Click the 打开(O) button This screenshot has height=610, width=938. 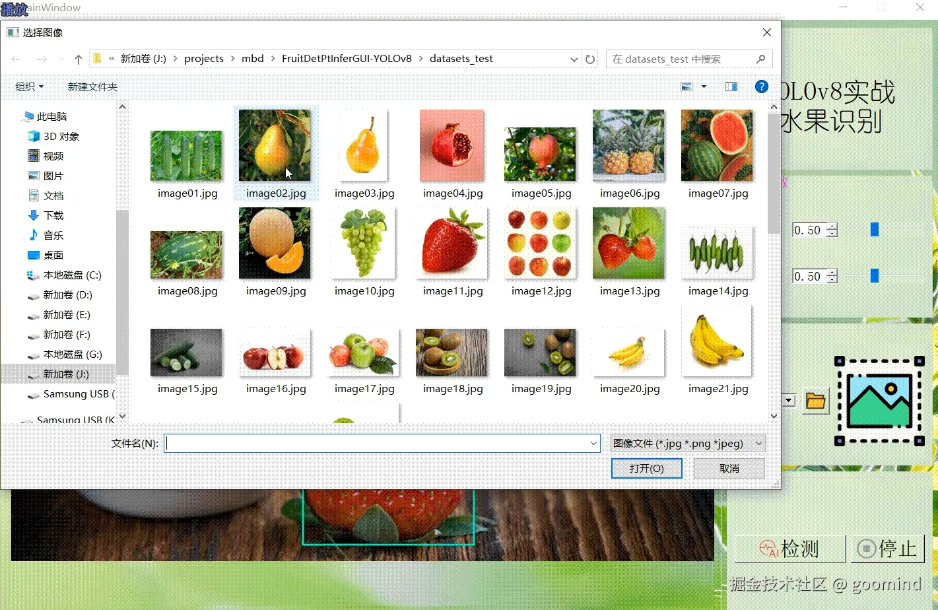[x=646, y=469]
